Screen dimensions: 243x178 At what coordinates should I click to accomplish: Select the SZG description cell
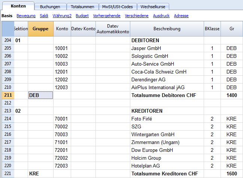click(x=167, y=127)
